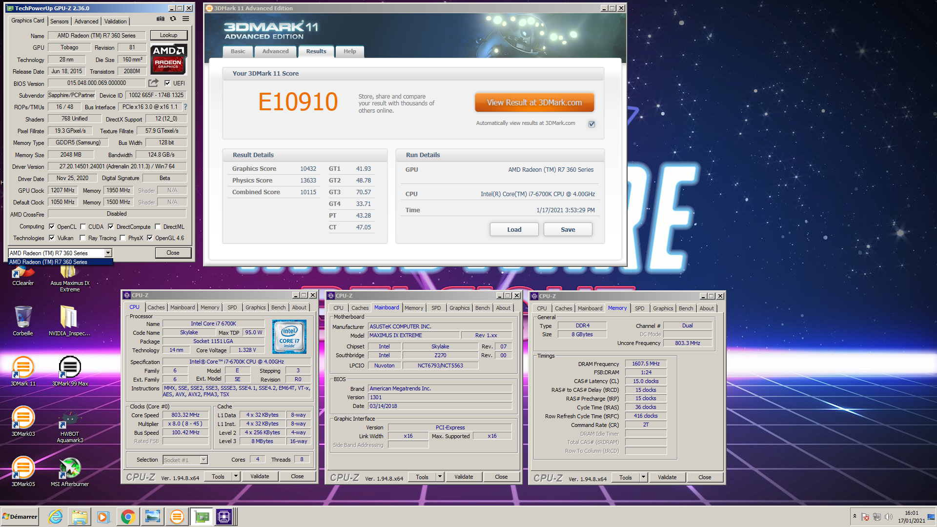The width and height of the screenshot is (937, 527).
Task: Click the taskbar clock showing 16:01
Action: (x=911, y=517)
